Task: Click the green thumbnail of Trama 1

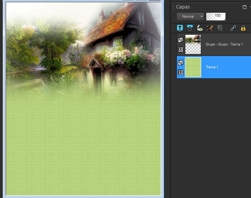Action: click(x=193, y=67)
